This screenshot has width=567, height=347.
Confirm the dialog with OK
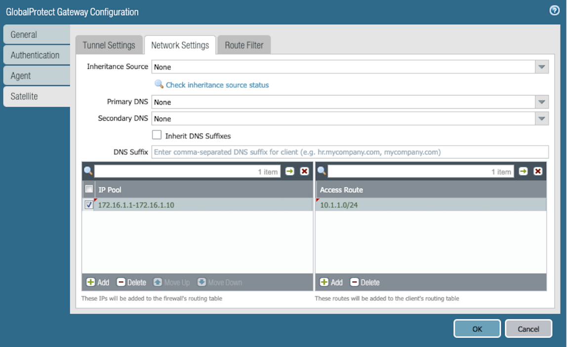point(477,329)
